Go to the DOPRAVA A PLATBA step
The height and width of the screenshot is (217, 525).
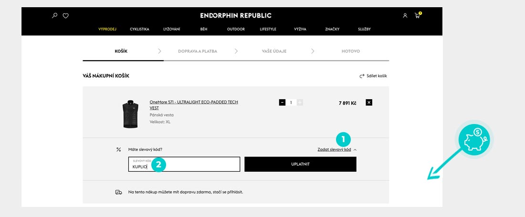198,51
